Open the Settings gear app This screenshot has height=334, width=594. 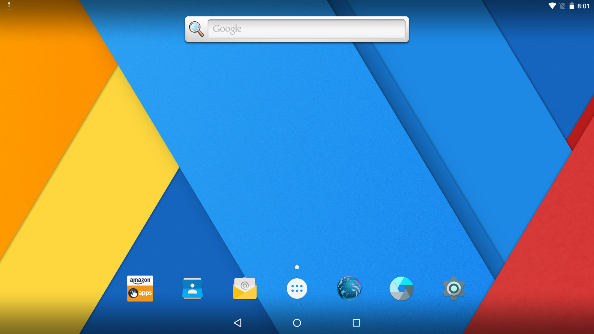pyautogui.click(x=454, y=289)
